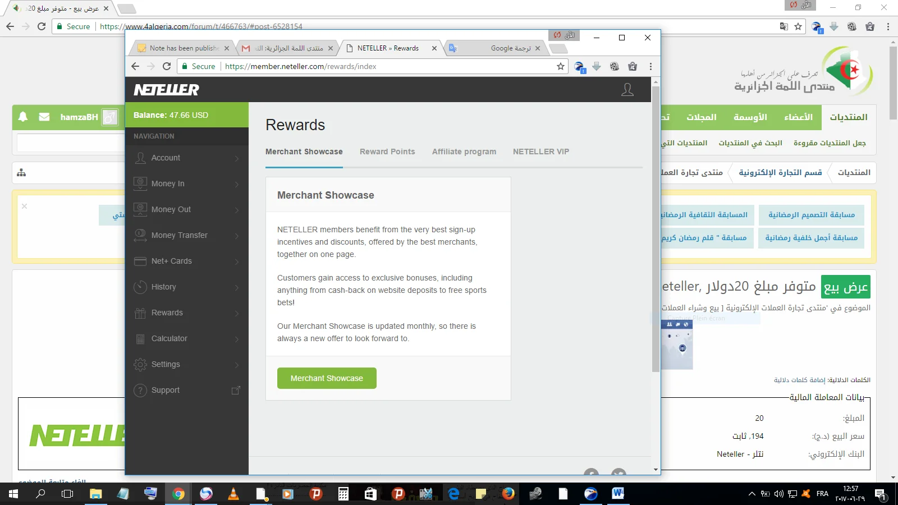Click the NETELLER user profile icon
898x505 pixels.
pos(627,90)
